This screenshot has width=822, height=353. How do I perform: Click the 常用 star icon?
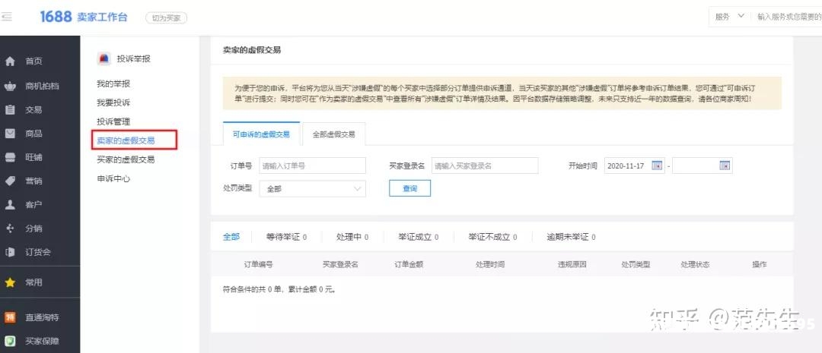coord(10,282)
